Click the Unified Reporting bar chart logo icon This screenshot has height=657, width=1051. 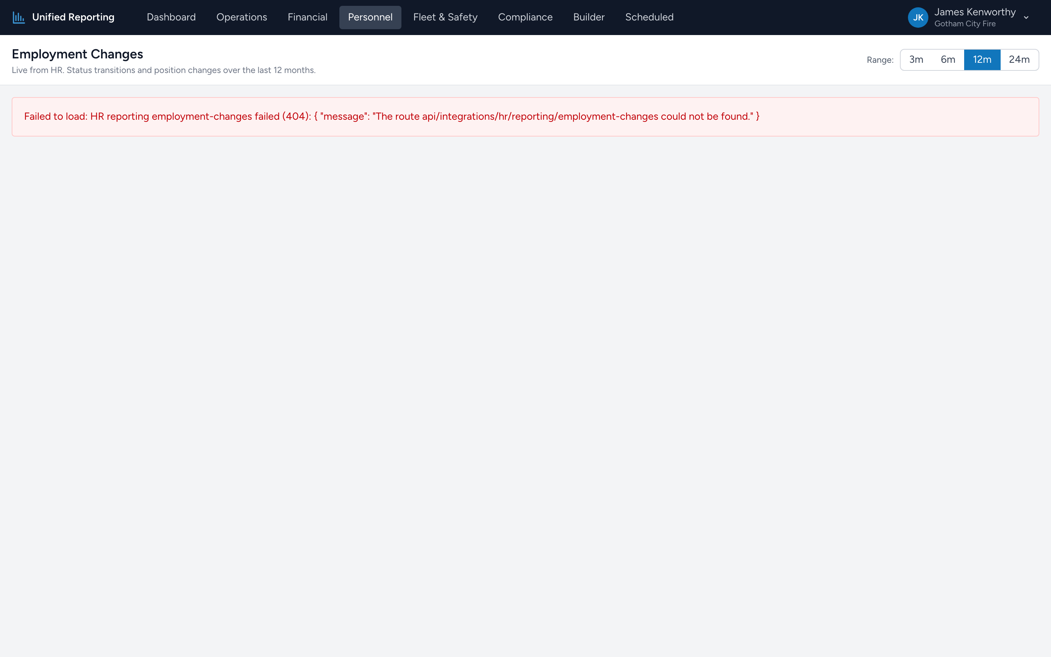(19, 18)
